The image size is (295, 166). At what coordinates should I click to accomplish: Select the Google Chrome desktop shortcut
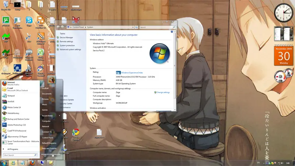[x=76, y=135]
